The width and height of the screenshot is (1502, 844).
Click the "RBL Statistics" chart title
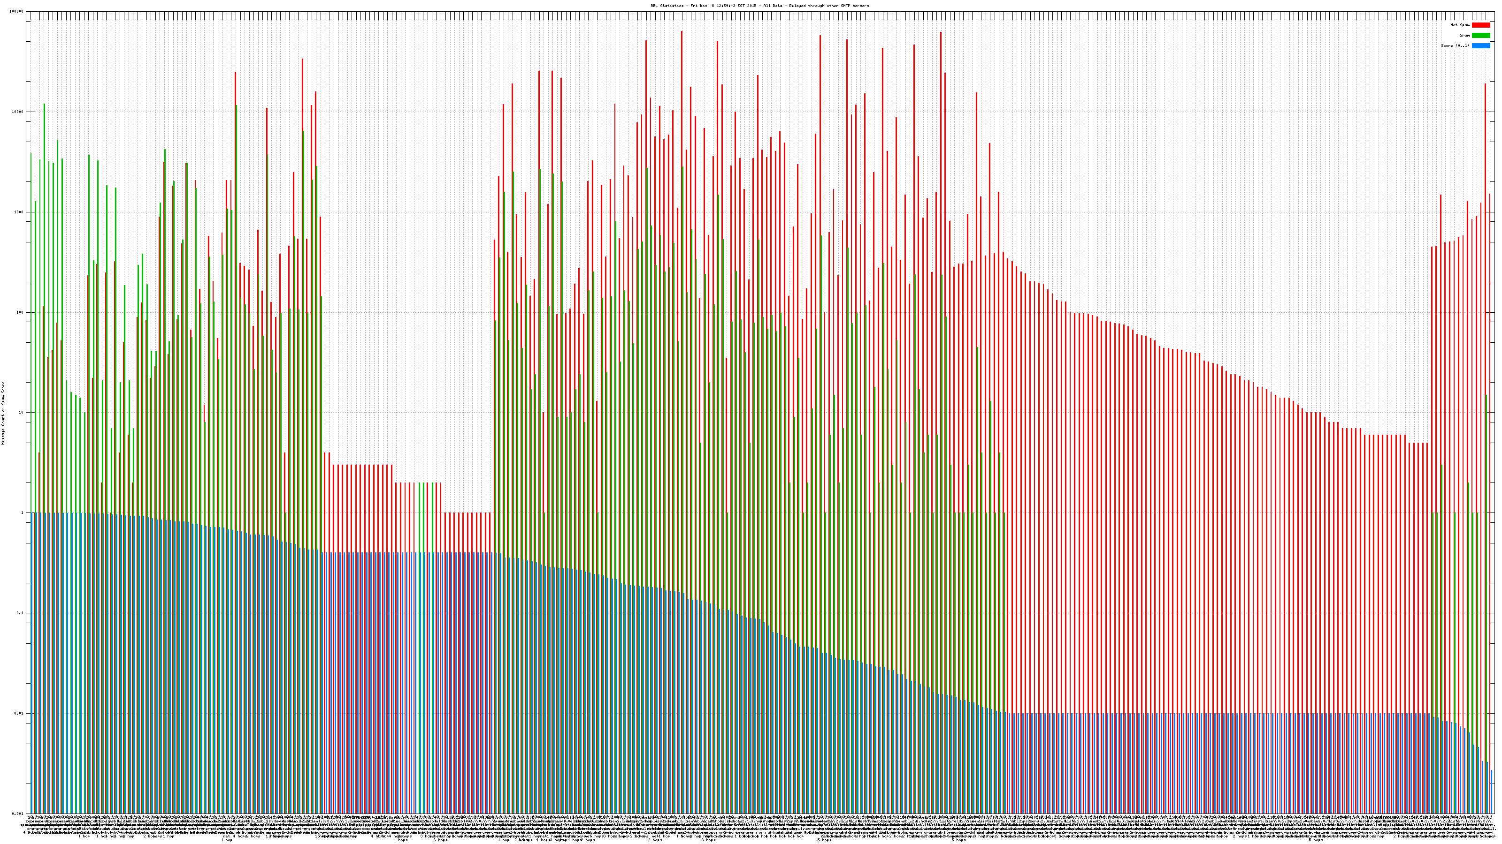(759, 6)
